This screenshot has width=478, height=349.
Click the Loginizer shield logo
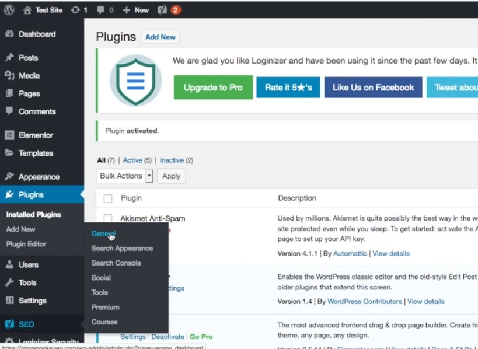[135, 81]
